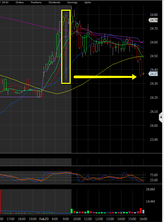The image size is (164, 222).
Task: Click the green volume bar at market open
Action: [x=72, y=211]
